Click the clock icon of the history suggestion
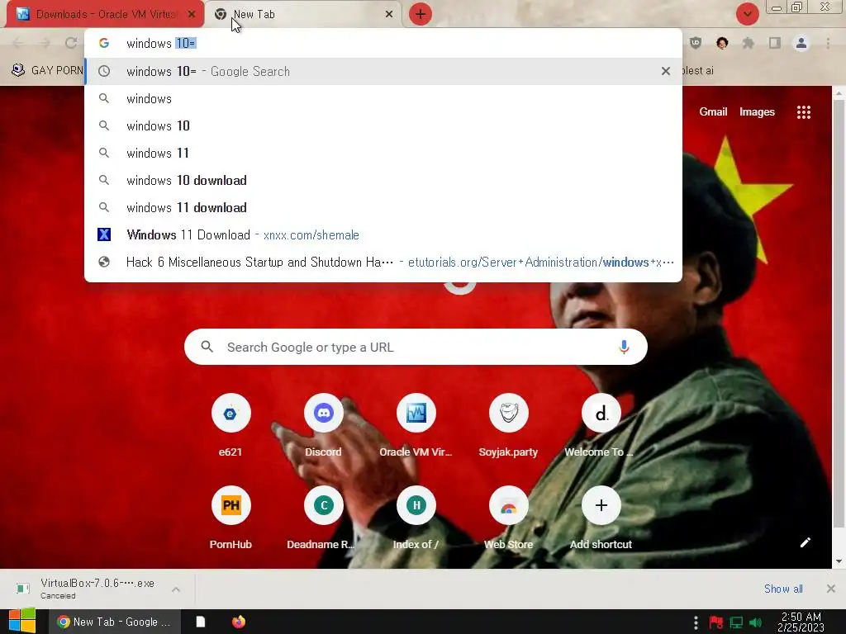This screenshot has height=634, width=846. (104, 71)
